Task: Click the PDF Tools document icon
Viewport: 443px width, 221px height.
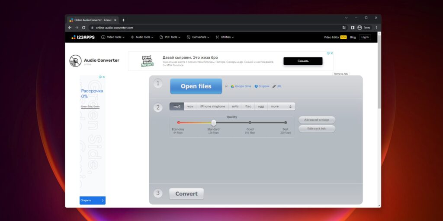Action: [x=161, y=37]
